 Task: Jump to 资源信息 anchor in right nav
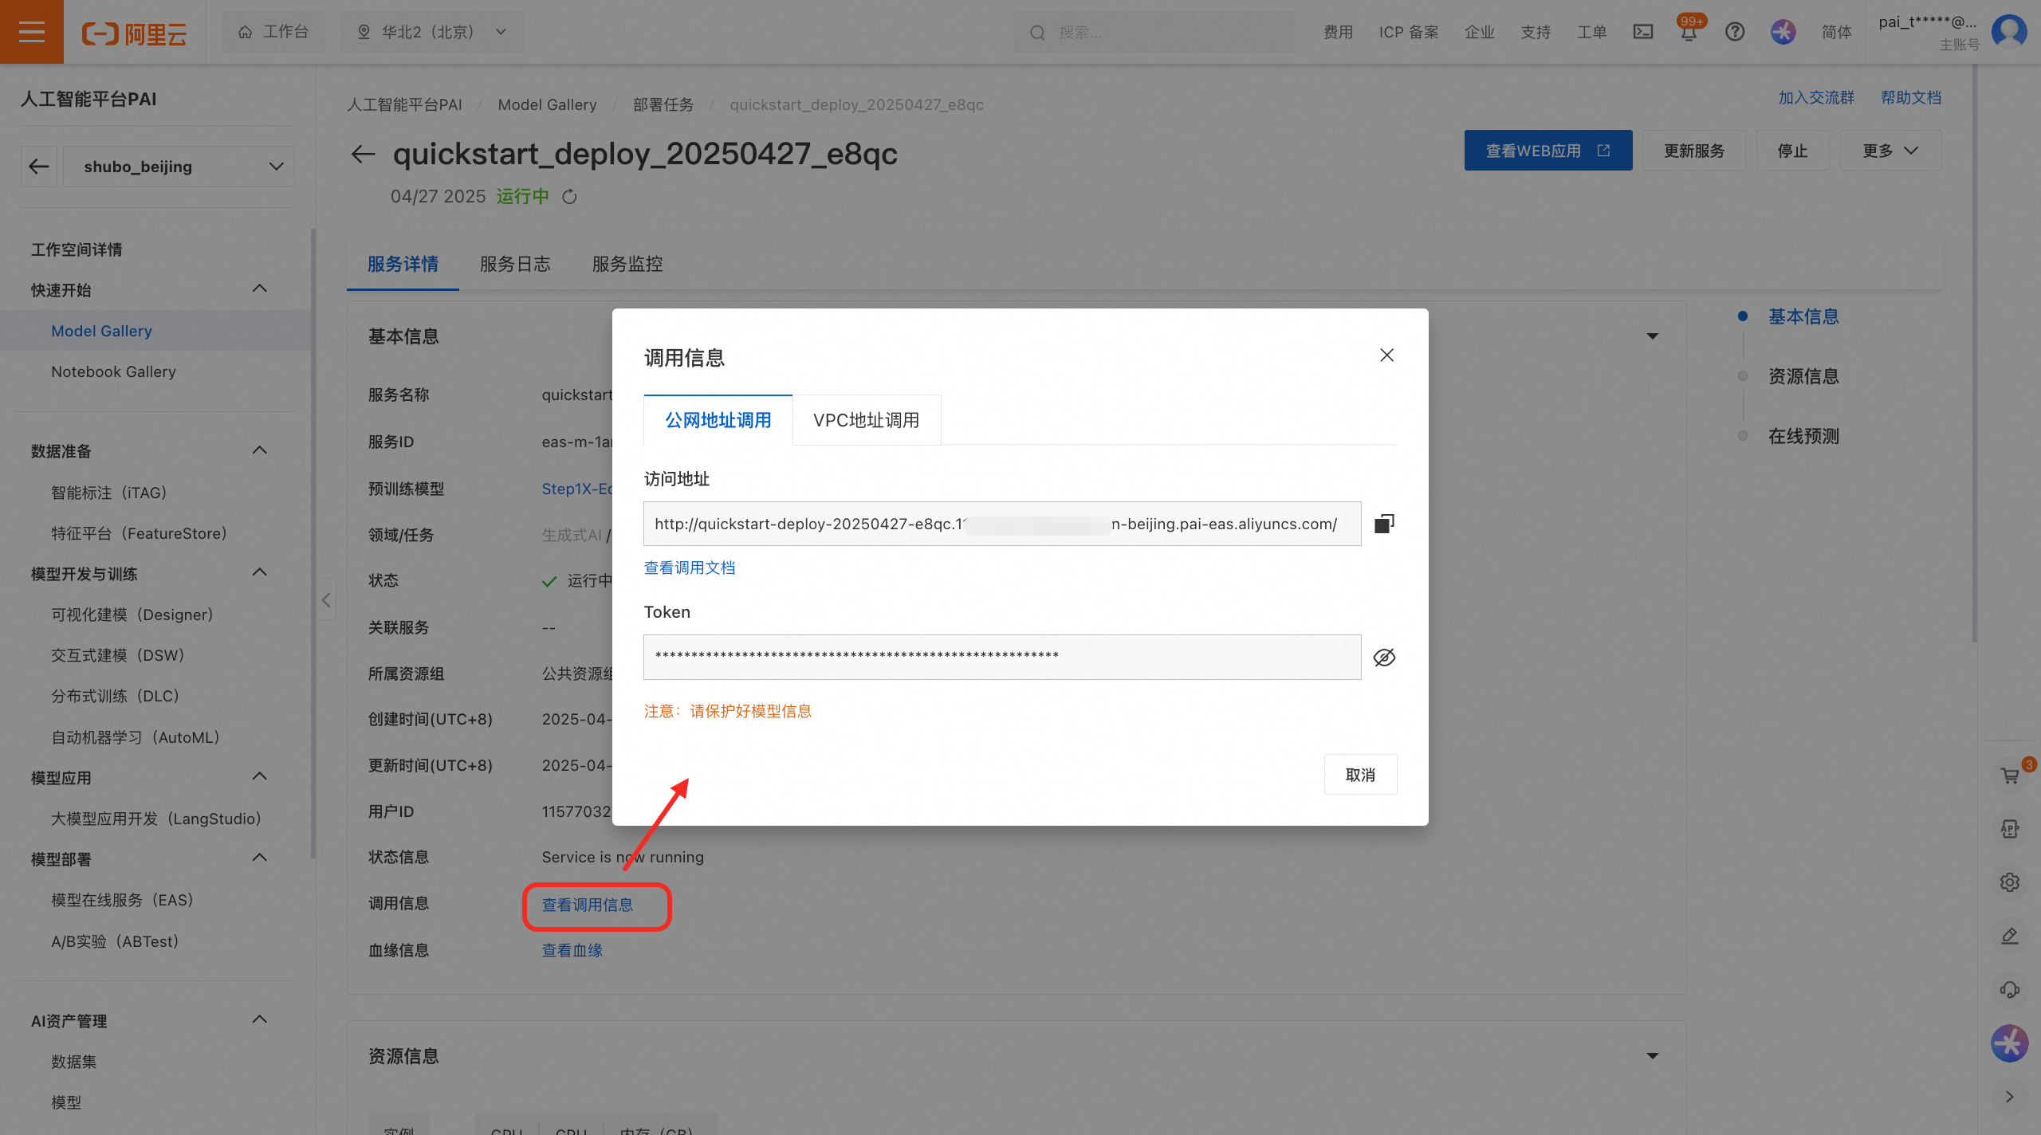pyautogui.click(x=1803, y=376)
